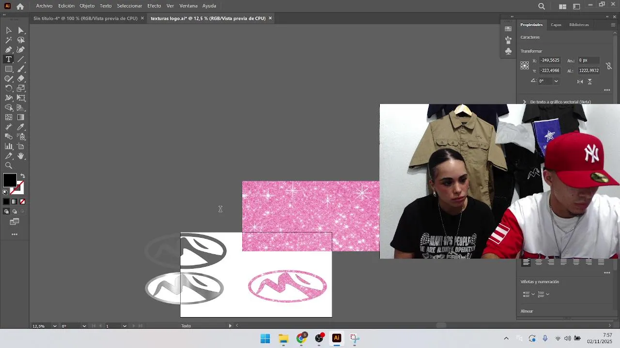Viewport: 620px width, 348px height.
Task: Open the Ventana menu
Action: click(x=188, y=6)
